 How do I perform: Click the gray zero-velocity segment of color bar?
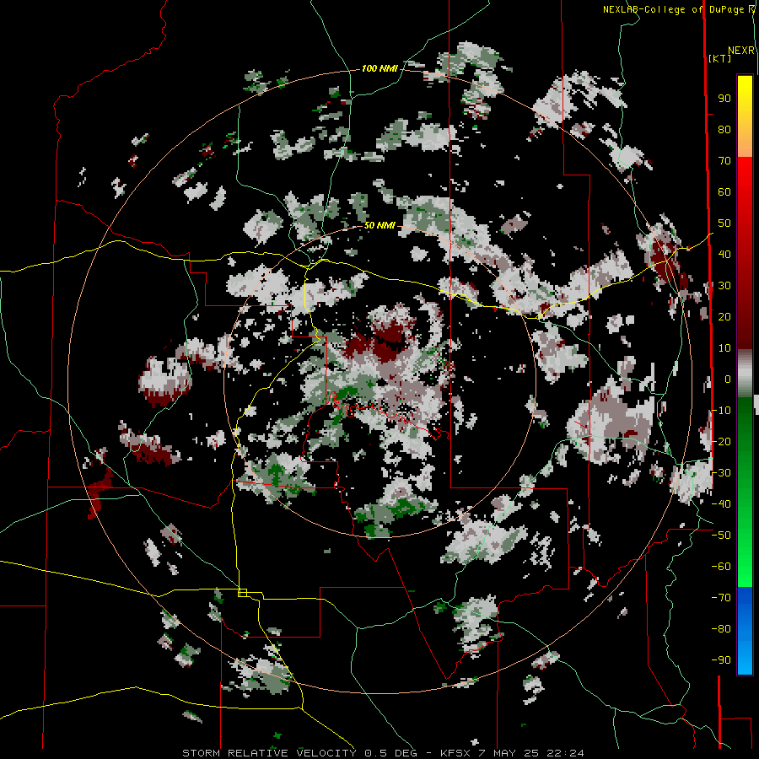coord(745,374)
